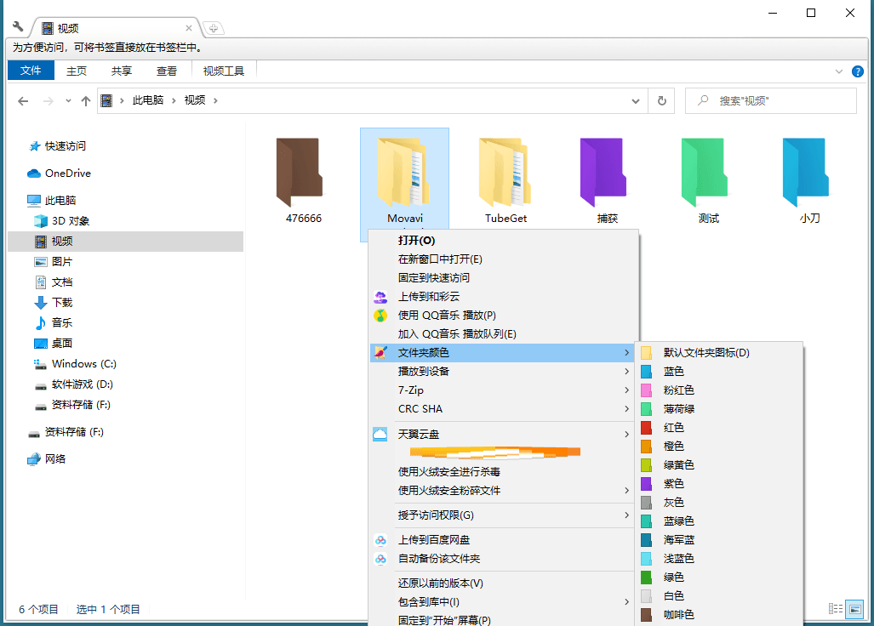Image resolution: width=874 pixels, height=626 pixels.
Task: Click inside the 搜索视频 search box
Action: 770,100
